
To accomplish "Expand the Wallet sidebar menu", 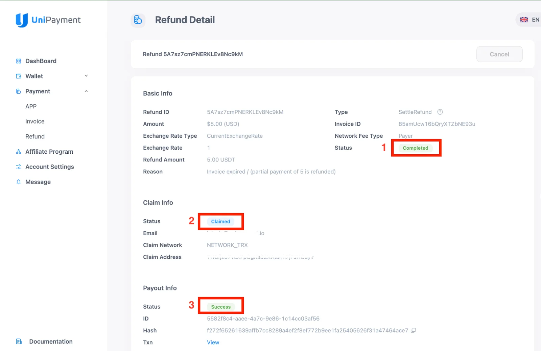I will [87, 76].
